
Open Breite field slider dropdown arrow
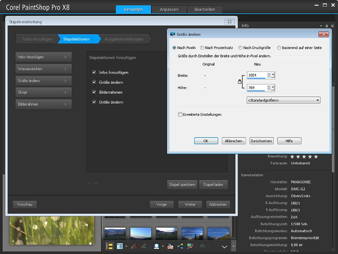click(273, 75)
